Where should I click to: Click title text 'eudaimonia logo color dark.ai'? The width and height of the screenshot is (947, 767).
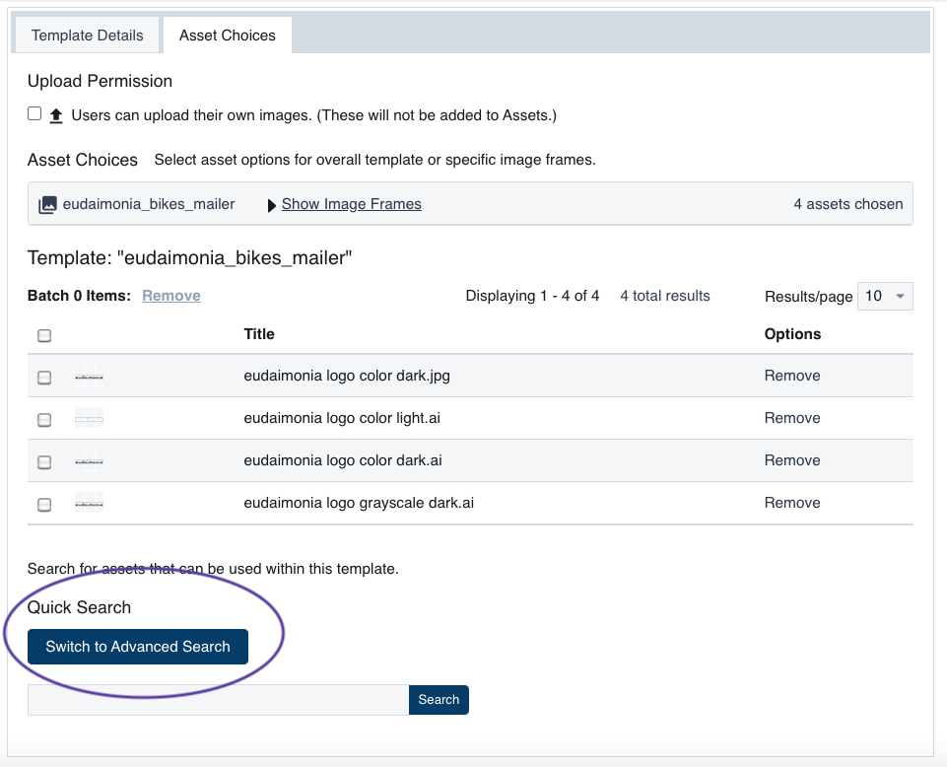click(x=343, y=460)
